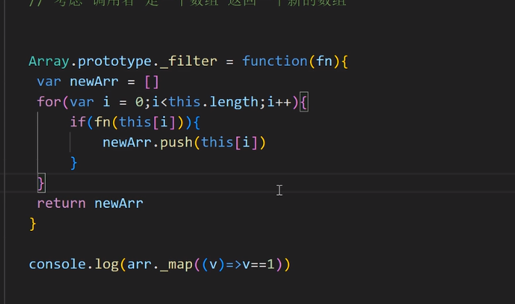Click the 'var' keyword before newArr
Screen dimensions: 515x304
point(49,82)
